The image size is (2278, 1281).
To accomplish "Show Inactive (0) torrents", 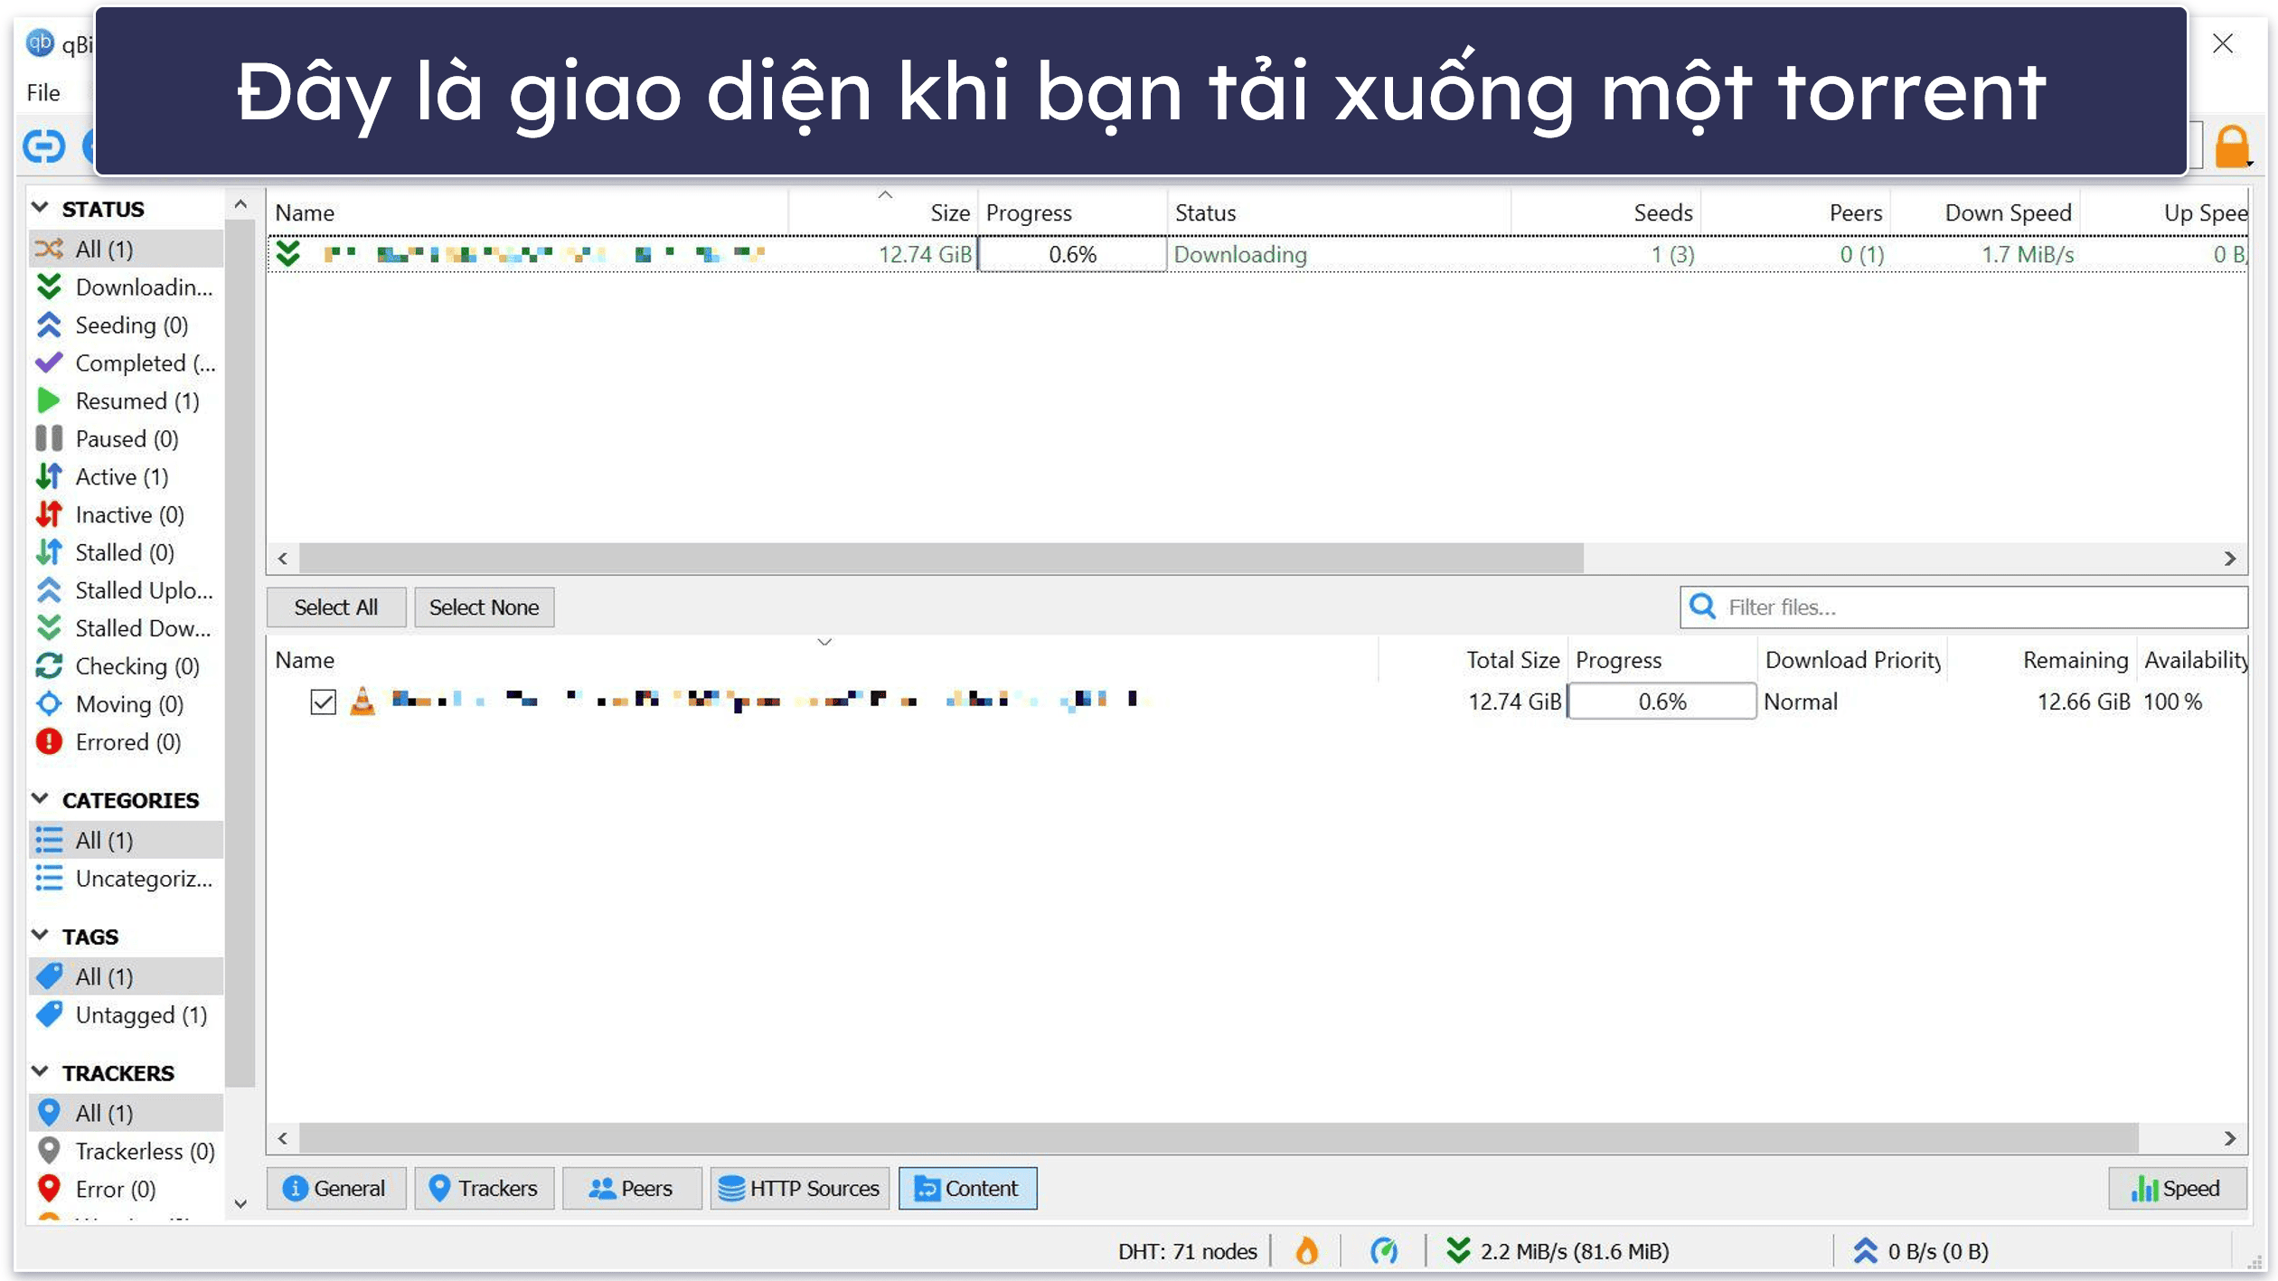I will click(126, 514).
